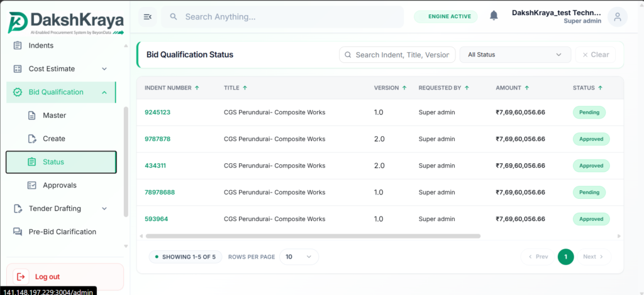Collapse sidebar with the menu toggle icon

coord(147,17)
